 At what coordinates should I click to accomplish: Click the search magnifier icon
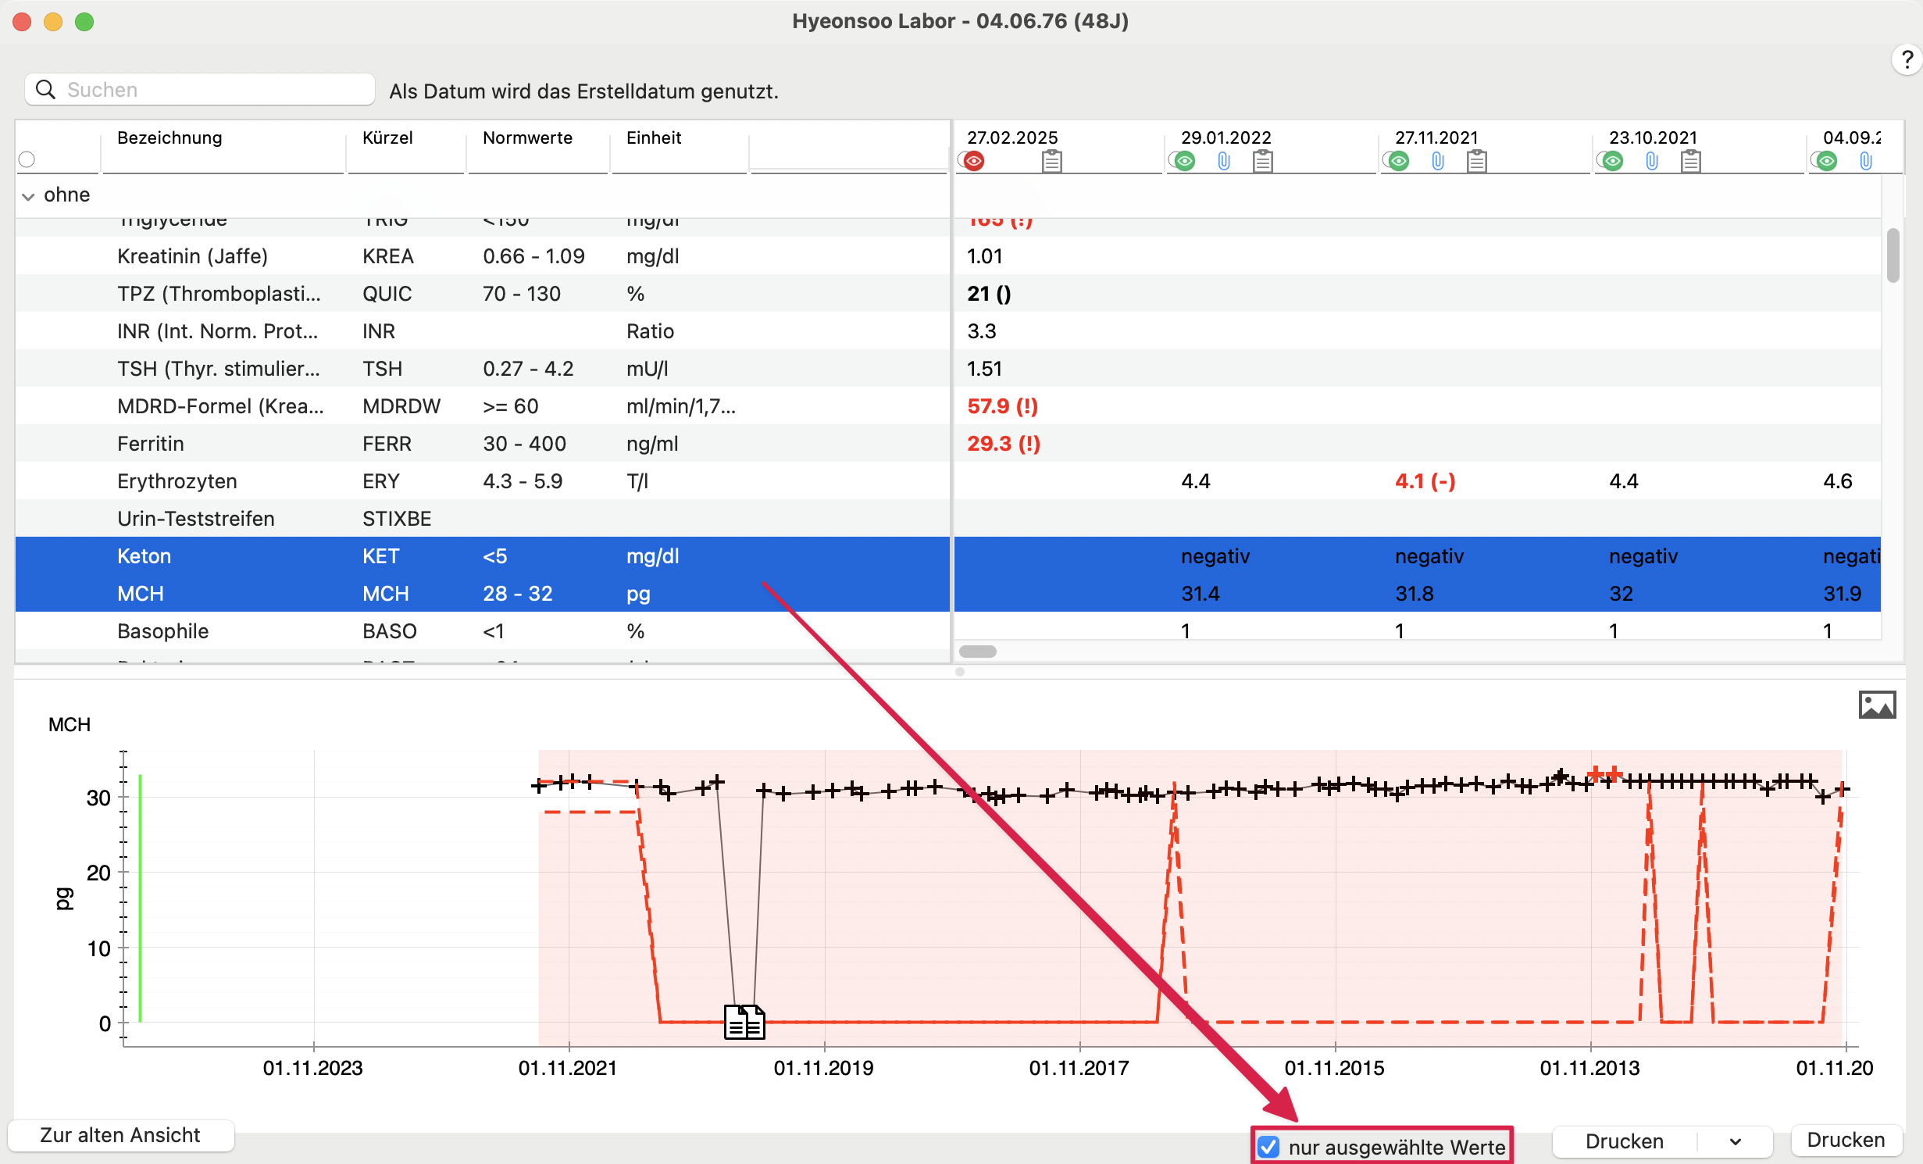[46, 90]
